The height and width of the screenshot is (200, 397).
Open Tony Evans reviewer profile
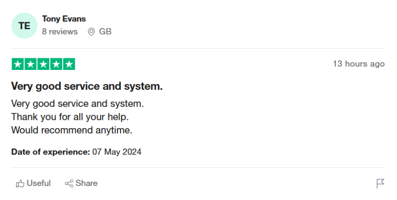coord(64,19)
